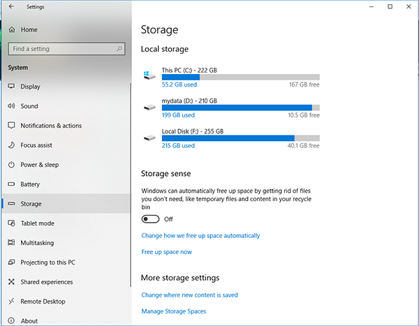Image resolution: width=419 pixels, height=326 pixels.
Task: Open Home via the house icon
Action: pos(12,30)
